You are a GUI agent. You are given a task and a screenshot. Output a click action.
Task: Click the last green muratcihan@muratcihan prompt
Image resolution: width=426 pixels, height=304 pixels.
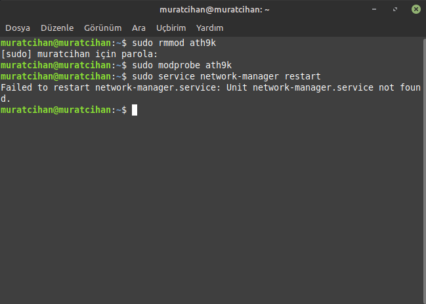(56, 110)
